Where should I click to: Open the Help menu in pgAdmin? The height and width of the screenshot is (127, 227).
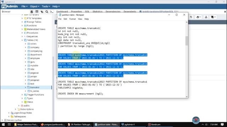click(56, 6)
